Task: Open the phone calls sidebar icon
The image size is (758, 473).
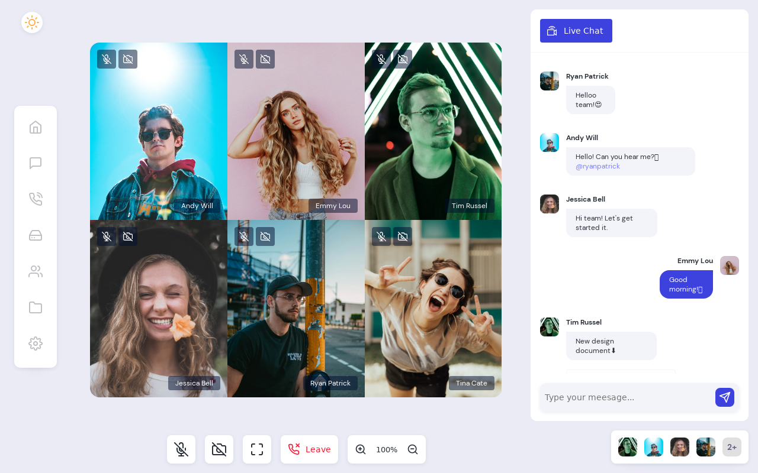Action: tap(36, 199)
